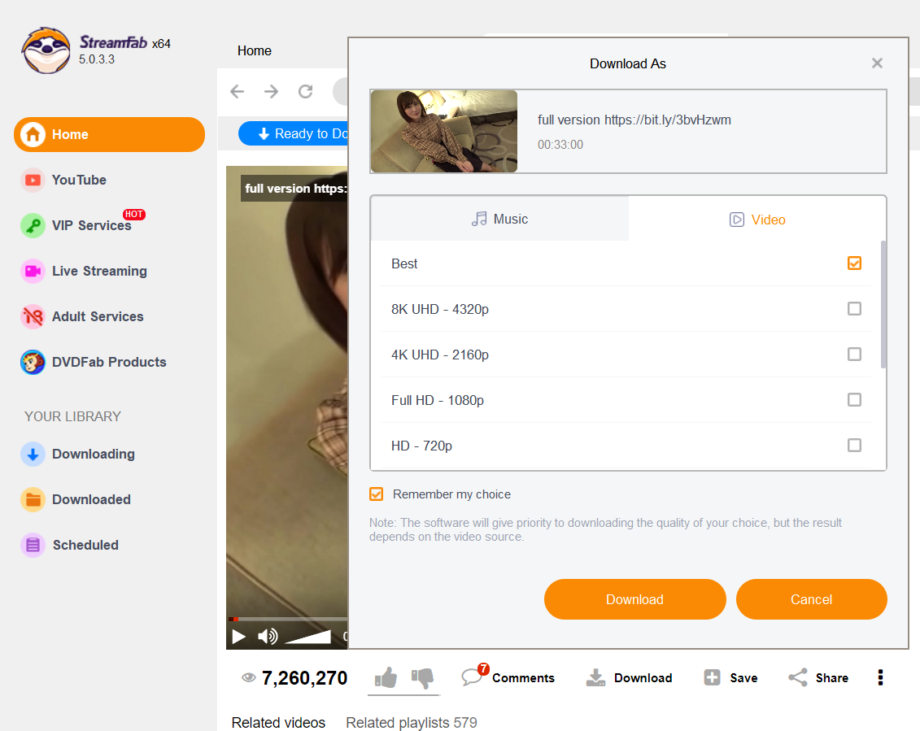This screenshot has height=731, width=920.
Task: Adjust the video volume slider
Action: pyautogui.click(x=308, y=637)
